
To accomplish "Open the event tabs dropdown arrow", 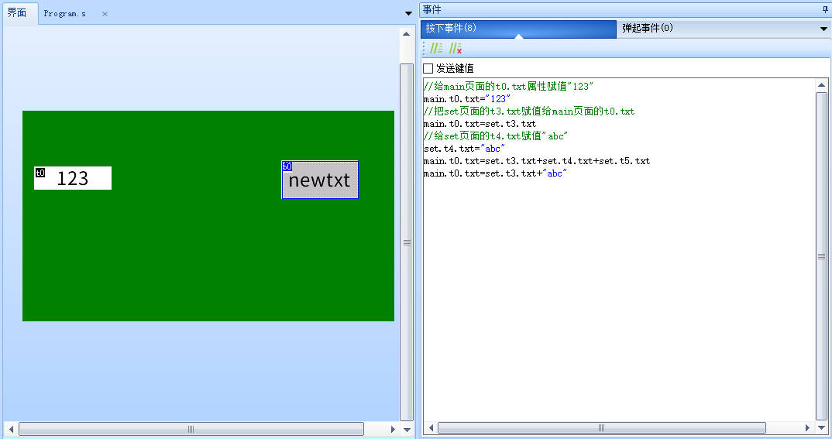I will pos(823,29).
